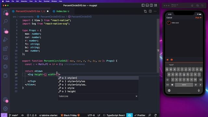Click PercentCircleSVG symbol breadcrumb
This screenshot has width=208, height=117.
(x=81, y=17)
